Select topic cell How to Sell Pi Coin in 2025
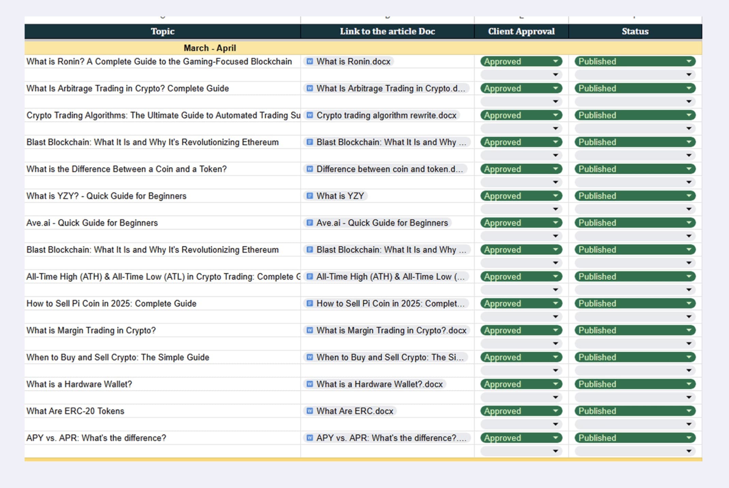The image size is (729, 488). coord(162,304)
